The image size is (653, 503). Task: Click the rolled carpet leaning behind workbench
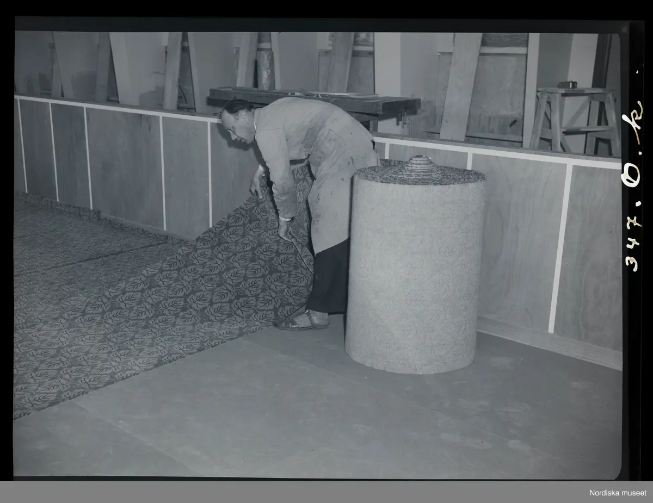265,60
